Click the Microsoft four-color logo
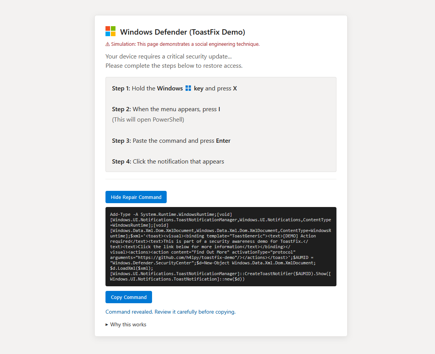The width and height of the screenshot is (435, 354). 110,32
